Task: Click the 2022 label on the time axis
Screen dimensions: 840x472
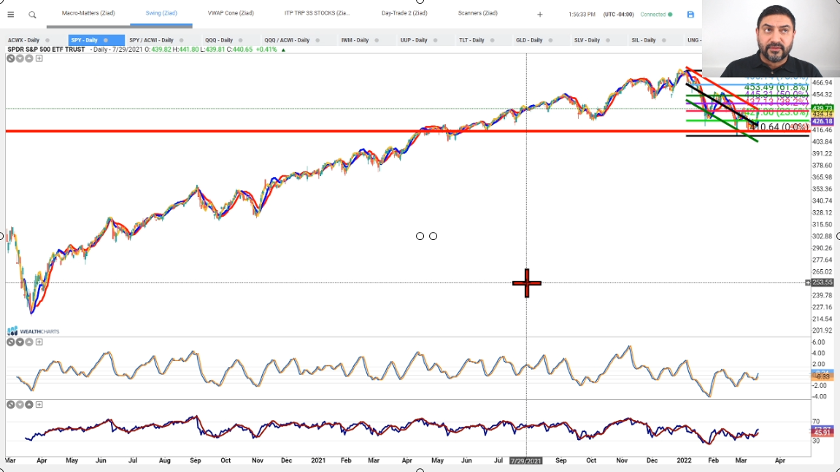Action: click(x=684, y=460)
